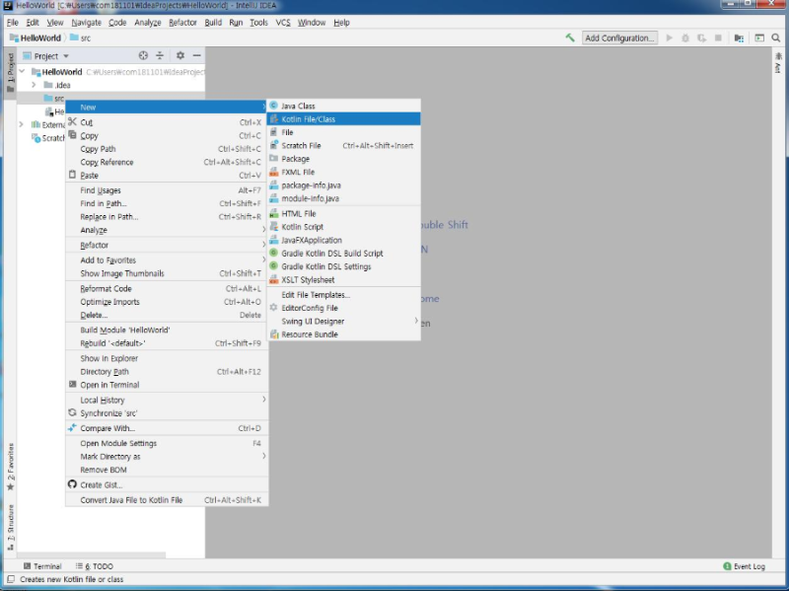Image resolution: width=789 pixels, height=591 pixels.
Task: Expand Local History submenu
Action: [x=167, y=400]
